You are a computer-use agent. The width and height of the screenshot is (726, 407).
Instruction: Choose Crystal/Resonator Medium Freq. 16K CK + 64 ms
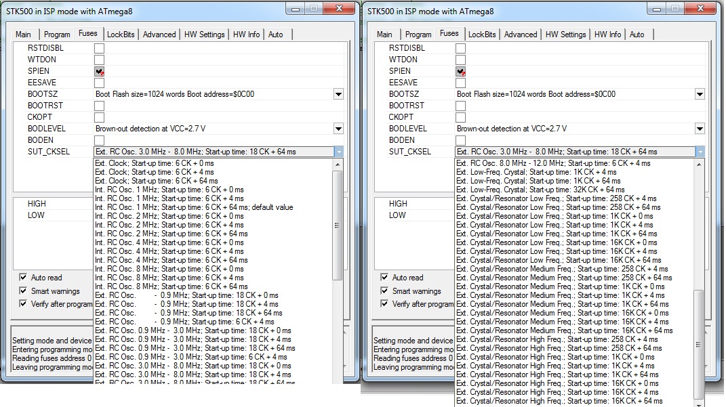point(565,330)
